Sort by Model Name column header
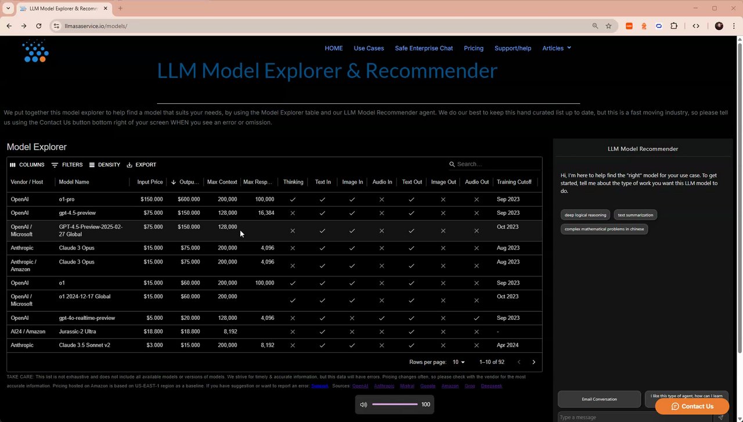 (74, 182)
